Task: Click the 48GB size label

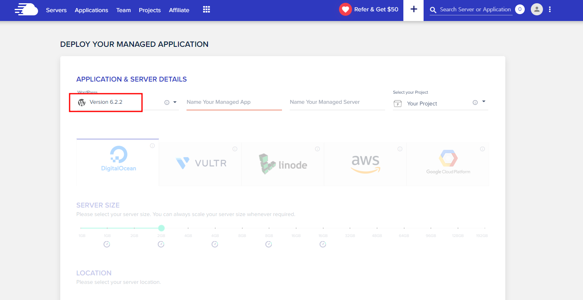Action: point(377,236)
